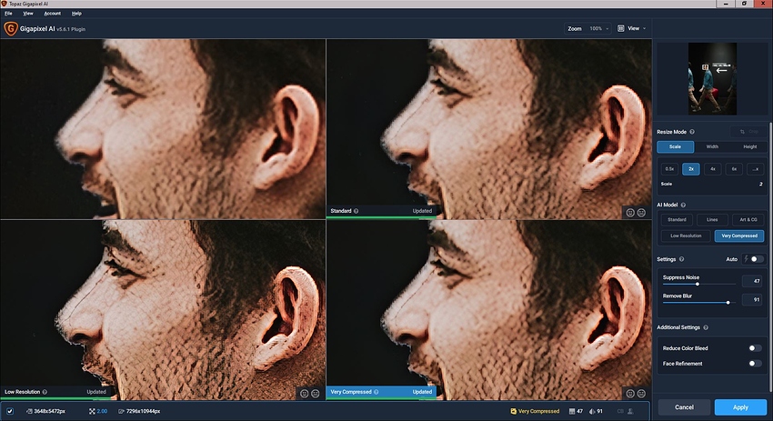The height and width of the screenshot is (421, 773).
Task: Click sad face rating in Standard preview
Action: tap(641, 213)
